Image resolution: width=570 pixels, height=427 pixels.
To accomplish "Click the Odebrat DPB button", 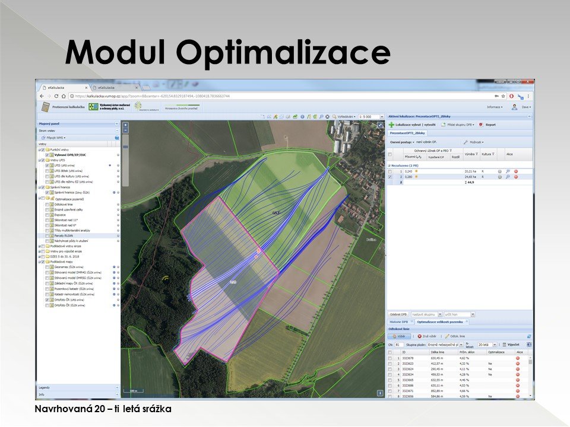I will [x=398, y=314].
